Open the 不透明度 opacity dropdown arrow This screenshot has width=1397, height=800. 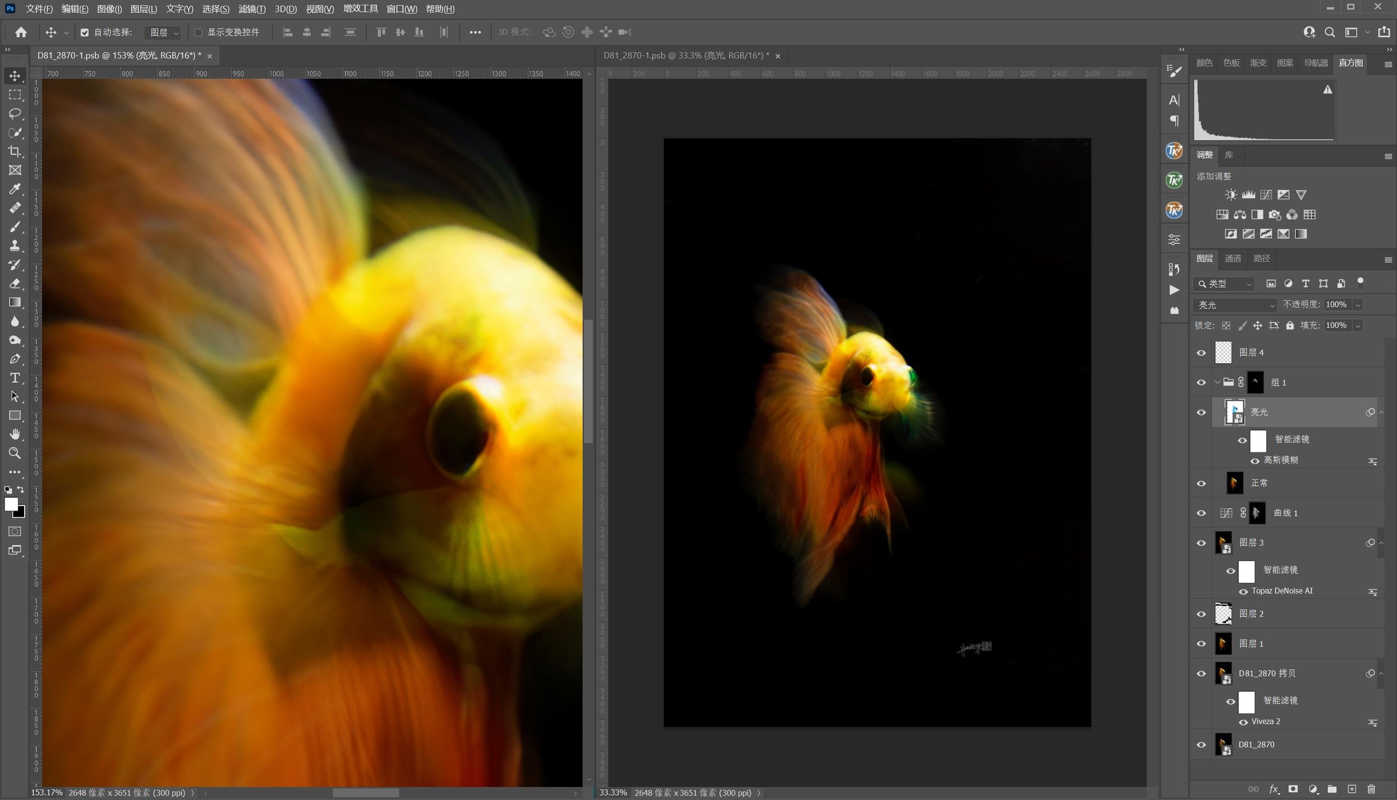[1358, 304]
